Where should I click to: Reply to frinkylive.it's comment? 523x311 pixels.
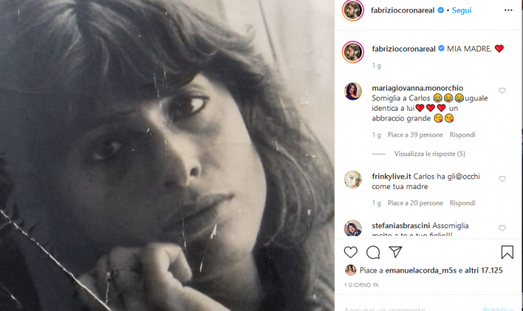(462, 203)
